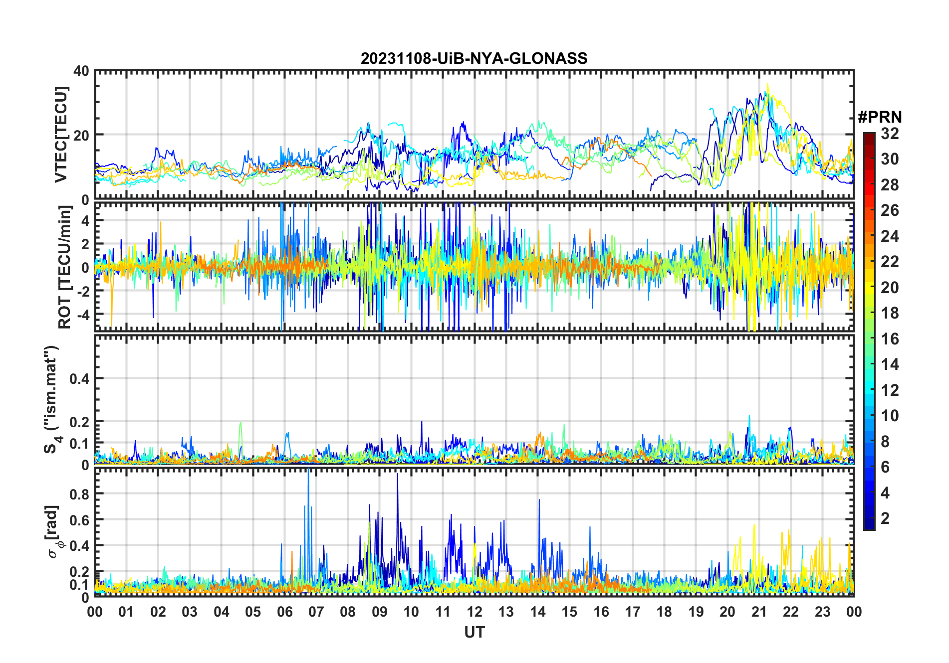This screenshot has height=663, width=949.
Task: Select UT axis tick label 15
Action: [x=569, y=612]
